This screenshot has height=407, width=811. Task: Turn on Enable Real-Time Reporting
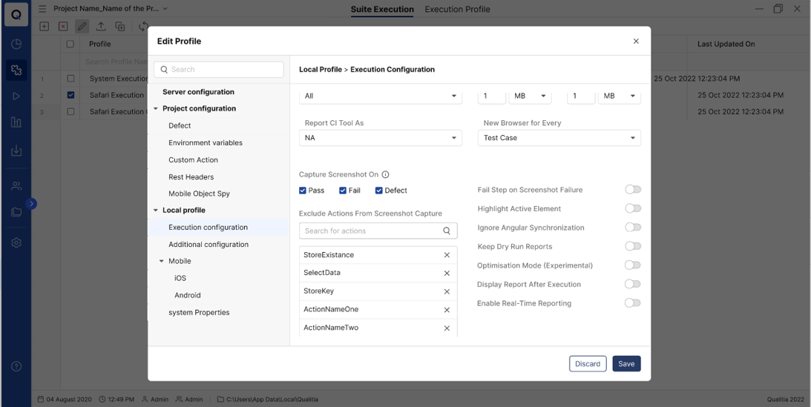pyautogui.click(x=632, y=303)
